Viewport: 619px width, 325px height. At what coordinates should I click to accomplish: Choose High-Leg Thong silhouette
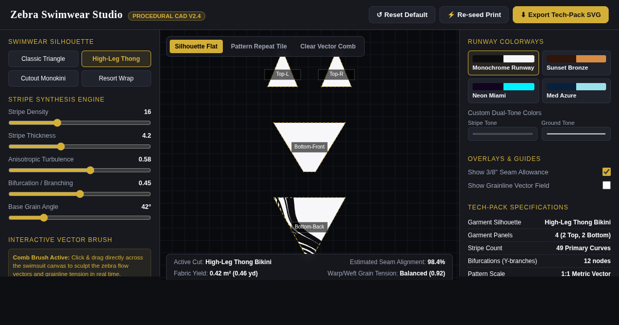coord(116,59)
